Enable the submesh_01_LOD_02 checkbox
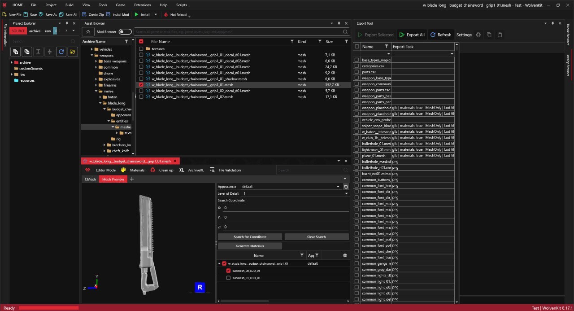Screen dimensions: 574x311 coord(228,278)
